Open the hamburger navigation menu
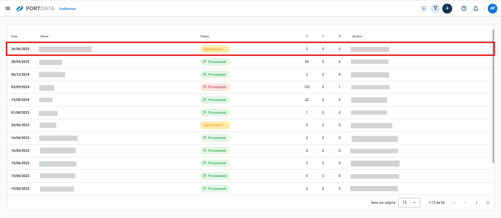This screenshot has height=218, width=501. tap(8, 8)
